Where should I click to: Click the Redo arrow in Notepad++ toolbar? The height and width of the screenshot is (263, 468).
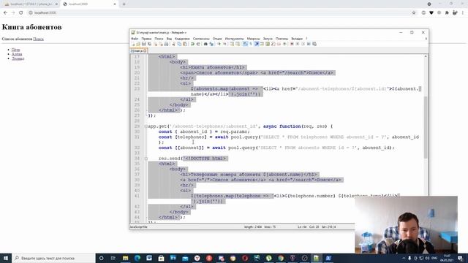[x=198, y=44]
